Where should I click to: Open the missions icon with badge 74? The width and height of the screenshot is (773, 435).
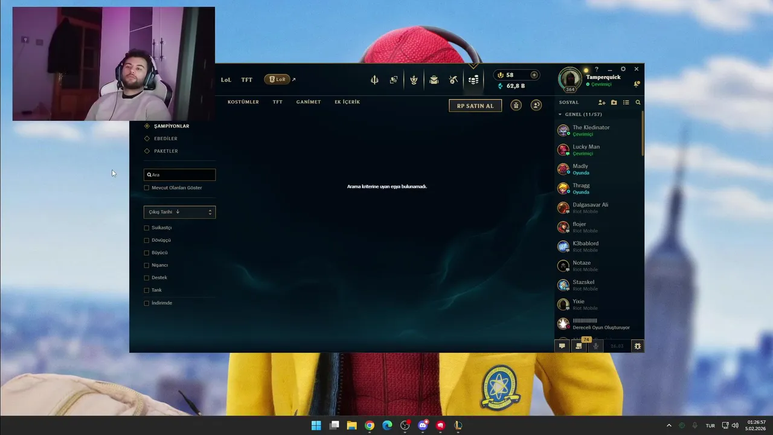click(x=579, y=346)
